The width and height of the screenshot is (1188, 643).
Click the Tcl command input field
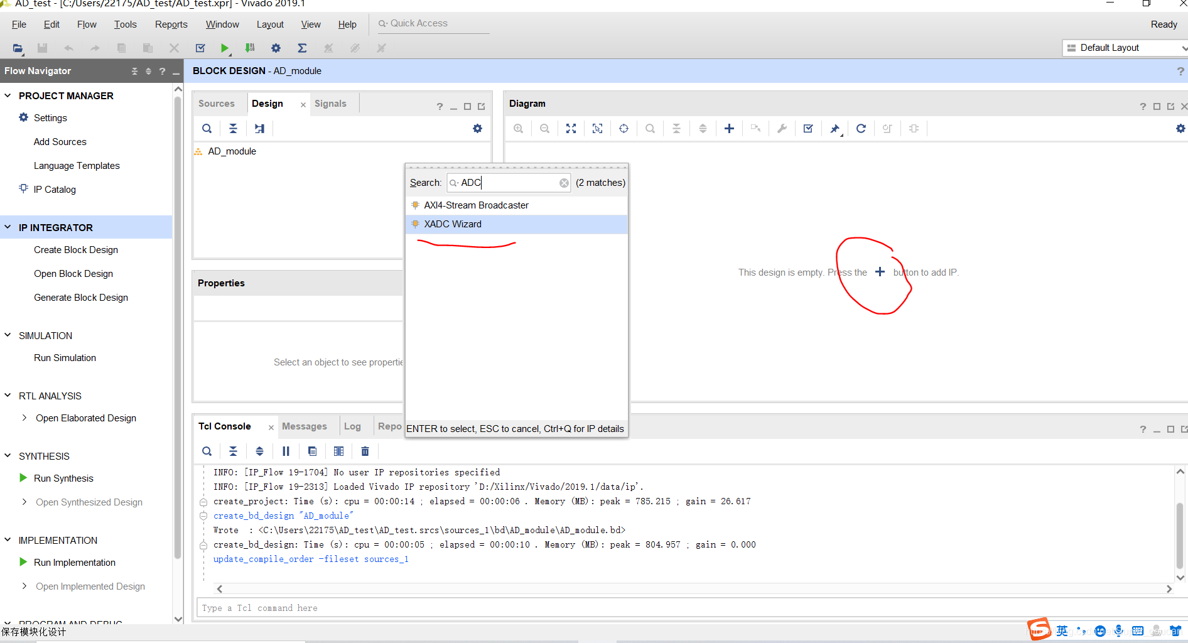tap(691, 608)
